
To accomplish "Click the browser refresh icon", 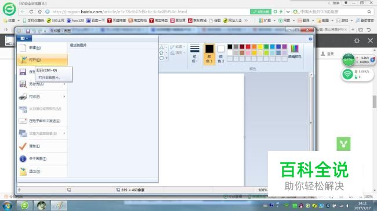I will pyautogui.click(x=31, y=12).
